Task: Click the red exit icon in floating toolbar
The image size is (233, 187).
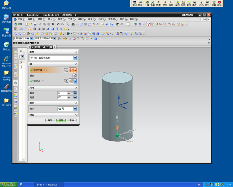Action: (219, 3)
